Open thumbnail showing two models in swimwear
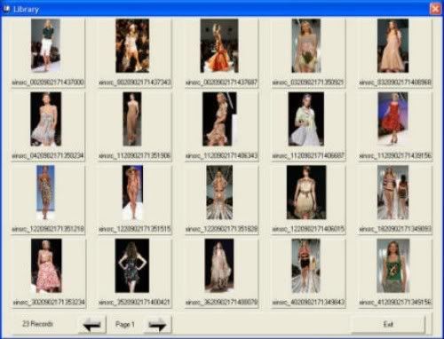444x339 pixels. [x=392, y=193]
